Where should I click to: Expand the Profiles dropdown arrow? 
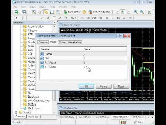[x=28, y=12]
